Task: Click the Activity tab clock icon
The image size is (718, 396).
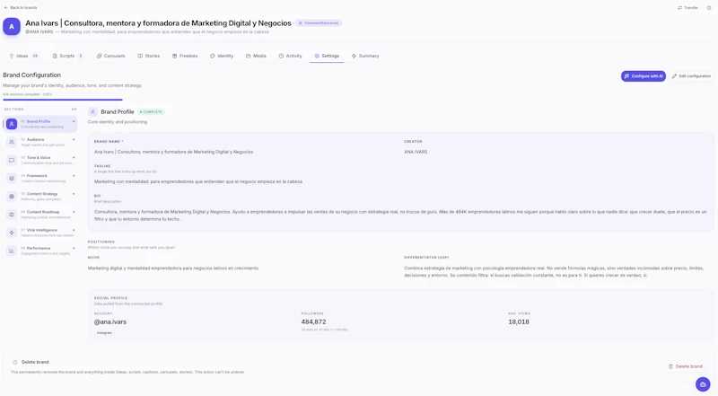Action: pos(281,56)
